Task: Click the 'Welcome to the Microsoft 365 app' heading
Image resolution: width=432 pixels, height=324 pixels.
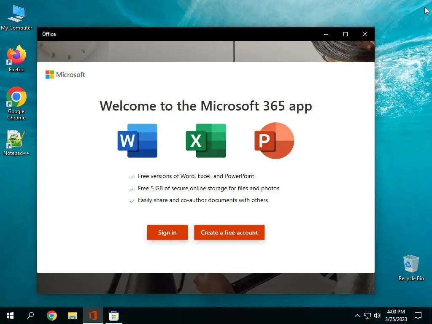Action: pos(206,106)
